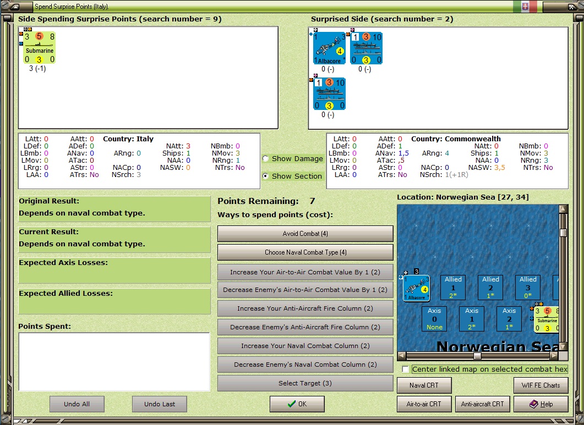584x425 pixels.
Task: Decrease Enemy's Air-to-Air Combat Value By 1
Action: (305, 290)
